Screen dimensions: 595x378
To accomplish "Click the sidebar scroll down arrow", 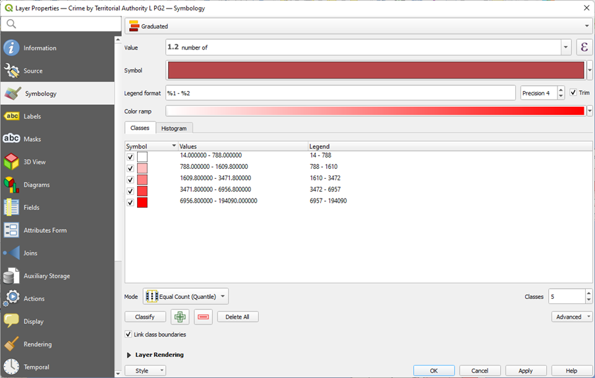I will point(118,373).
